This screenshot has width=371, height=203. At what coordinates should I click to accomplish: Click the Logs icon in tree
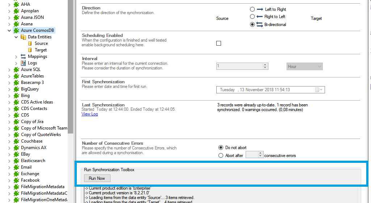[x=23, y=63]
